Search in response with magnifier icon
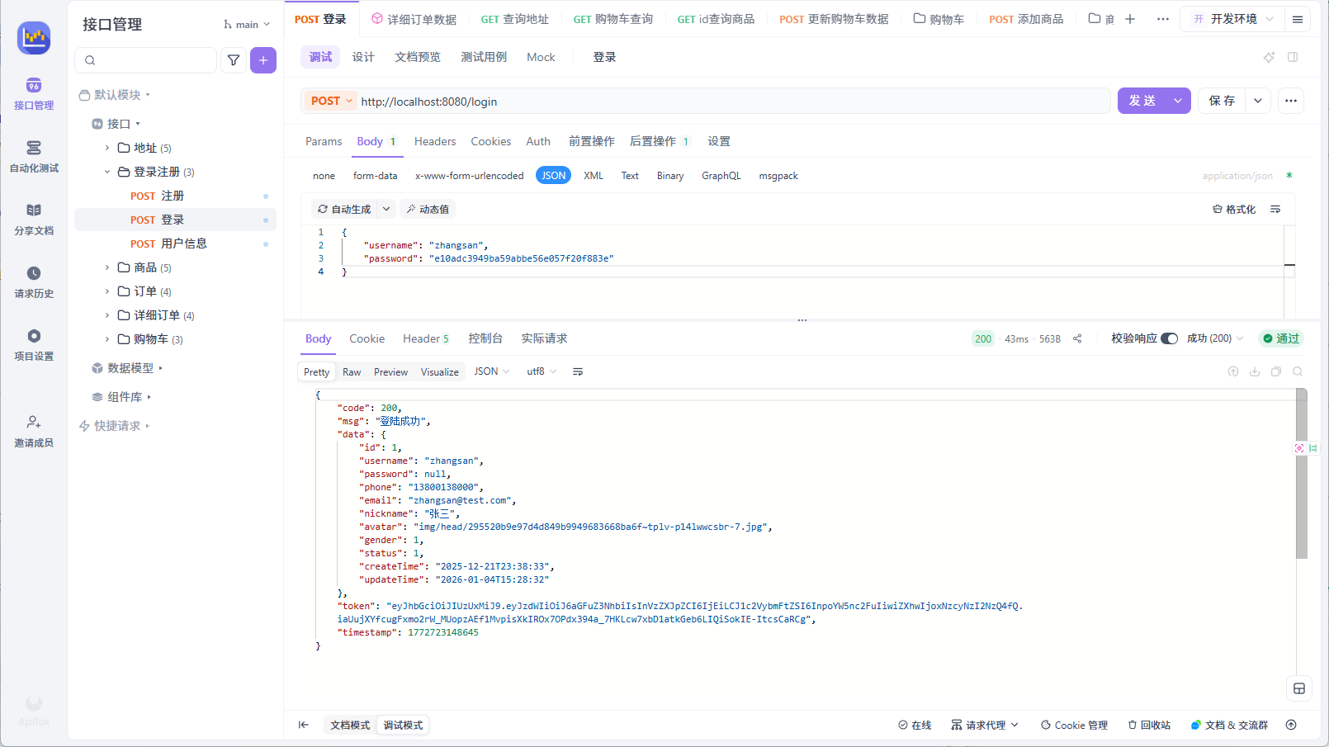 [1298, 372]
